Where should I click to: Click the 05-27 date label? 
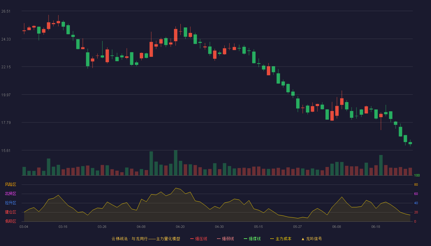point(297,227)
